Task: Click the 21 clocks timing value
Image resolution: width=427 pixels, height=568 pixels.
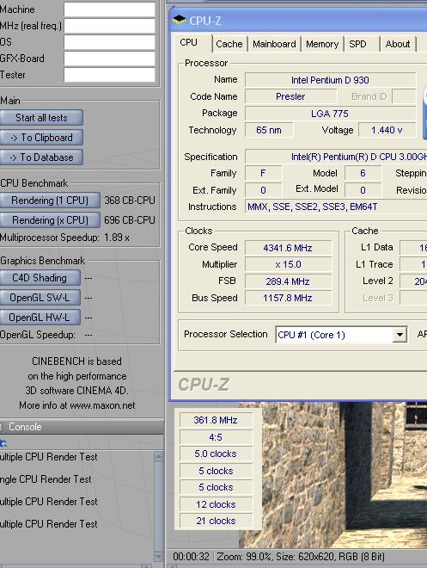Action: [x=216, y=521]
